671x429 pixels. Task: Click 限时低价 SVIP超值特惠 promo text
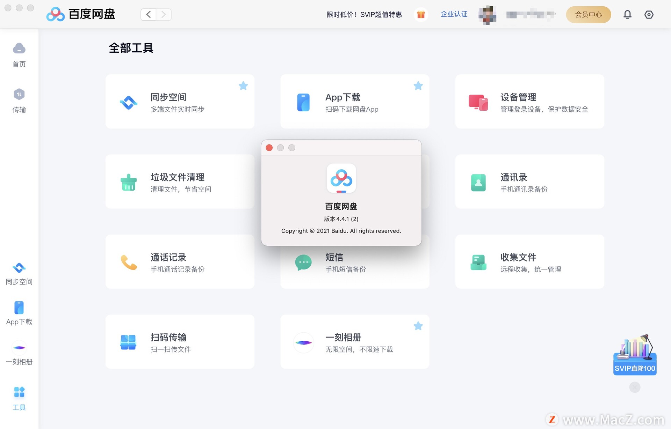pos(364,14)
